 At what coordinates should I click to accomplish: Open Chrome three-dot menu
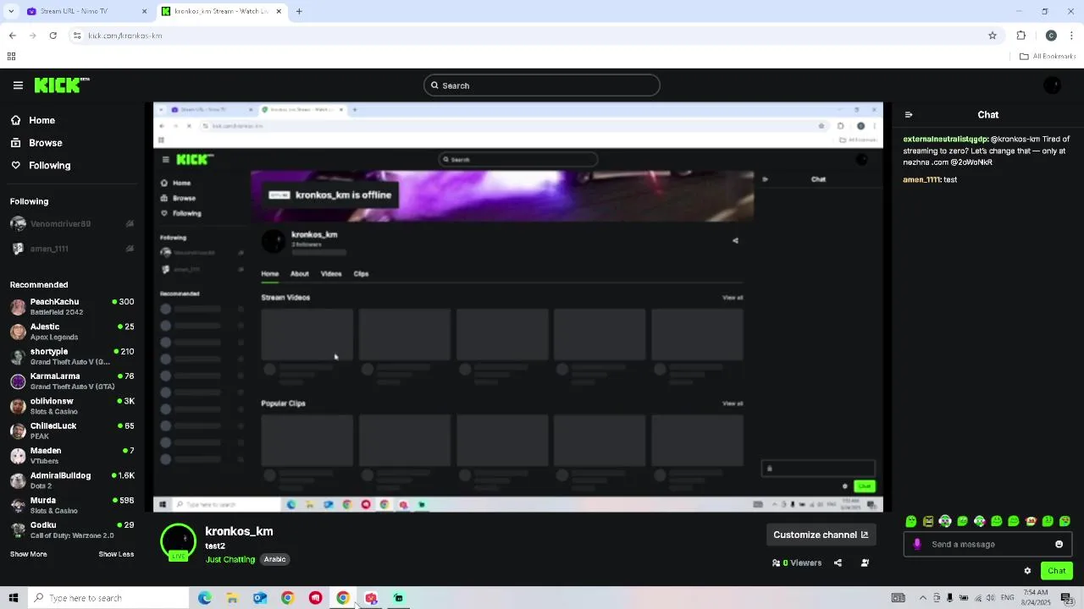click(1072, 36)
